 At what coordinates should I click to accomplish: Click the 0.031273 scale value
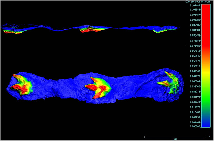pos(195,91)
